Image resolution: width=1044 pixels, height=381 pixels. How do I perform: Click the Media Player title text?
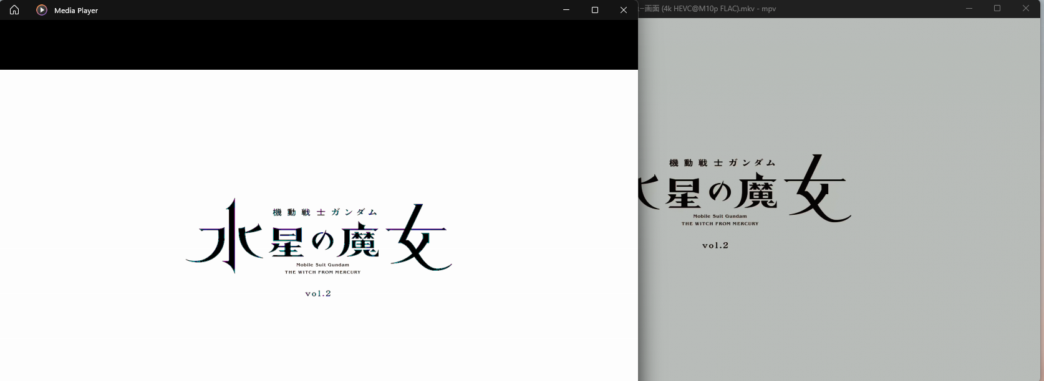coord(76,11)
